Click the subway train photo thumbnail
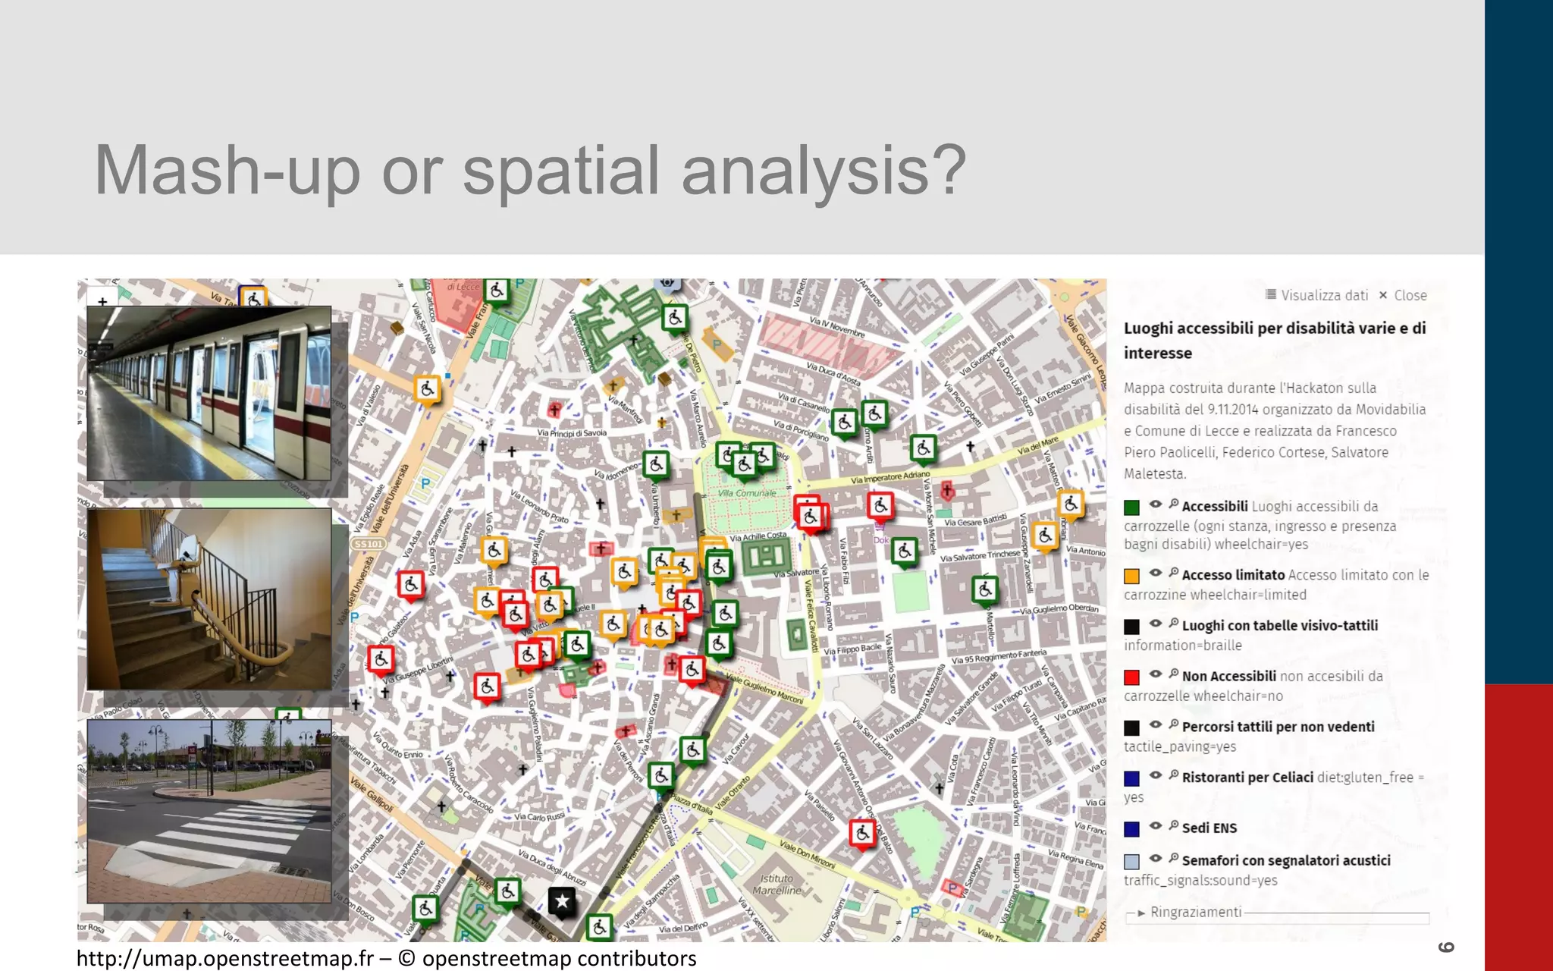This screenshot has width=1553, height=971. 209,393
